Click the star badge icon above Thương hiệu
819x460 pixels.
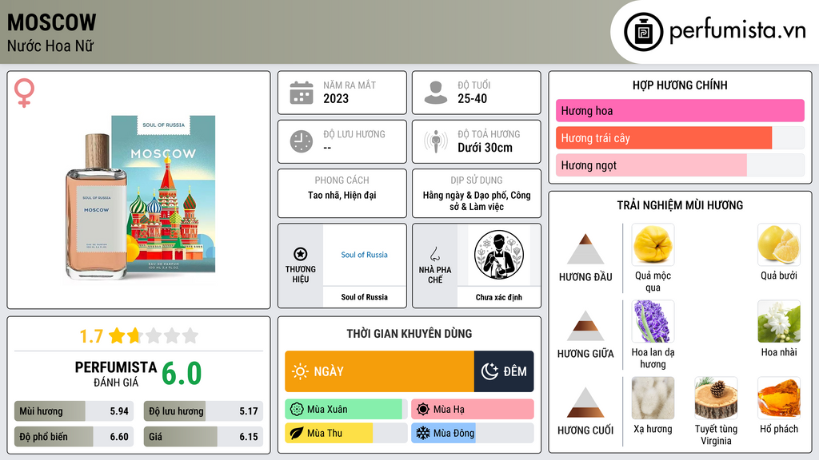tap(301, 254)
